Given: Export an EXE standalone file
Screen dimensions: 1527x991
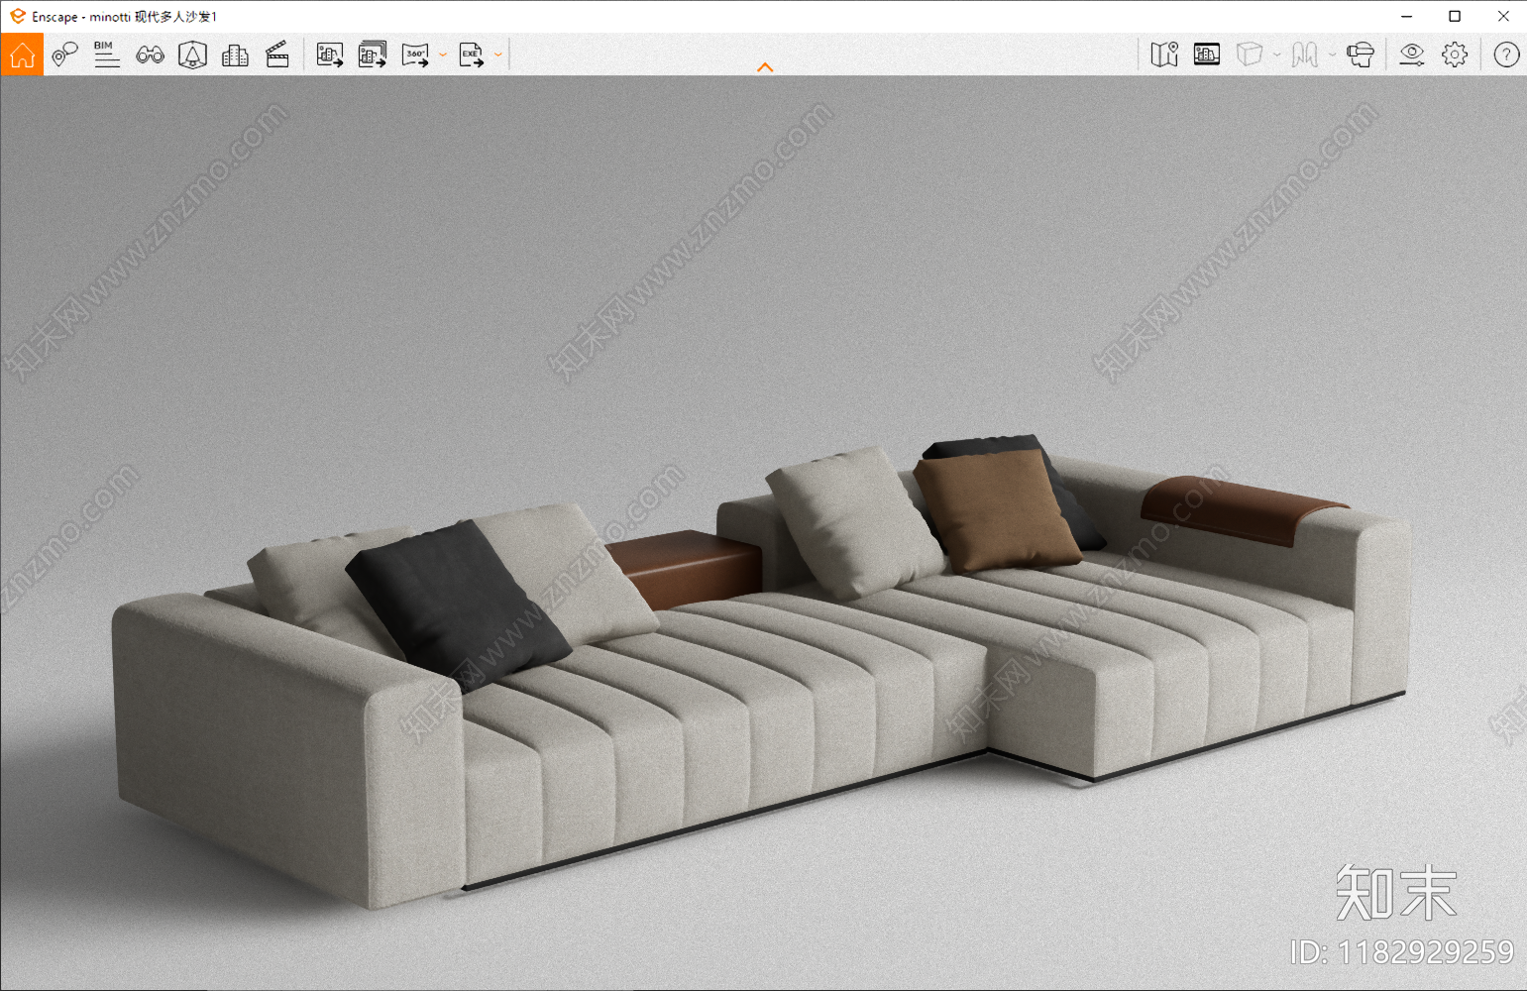Looking at the screenshot, I should click(x=472, y=55).
